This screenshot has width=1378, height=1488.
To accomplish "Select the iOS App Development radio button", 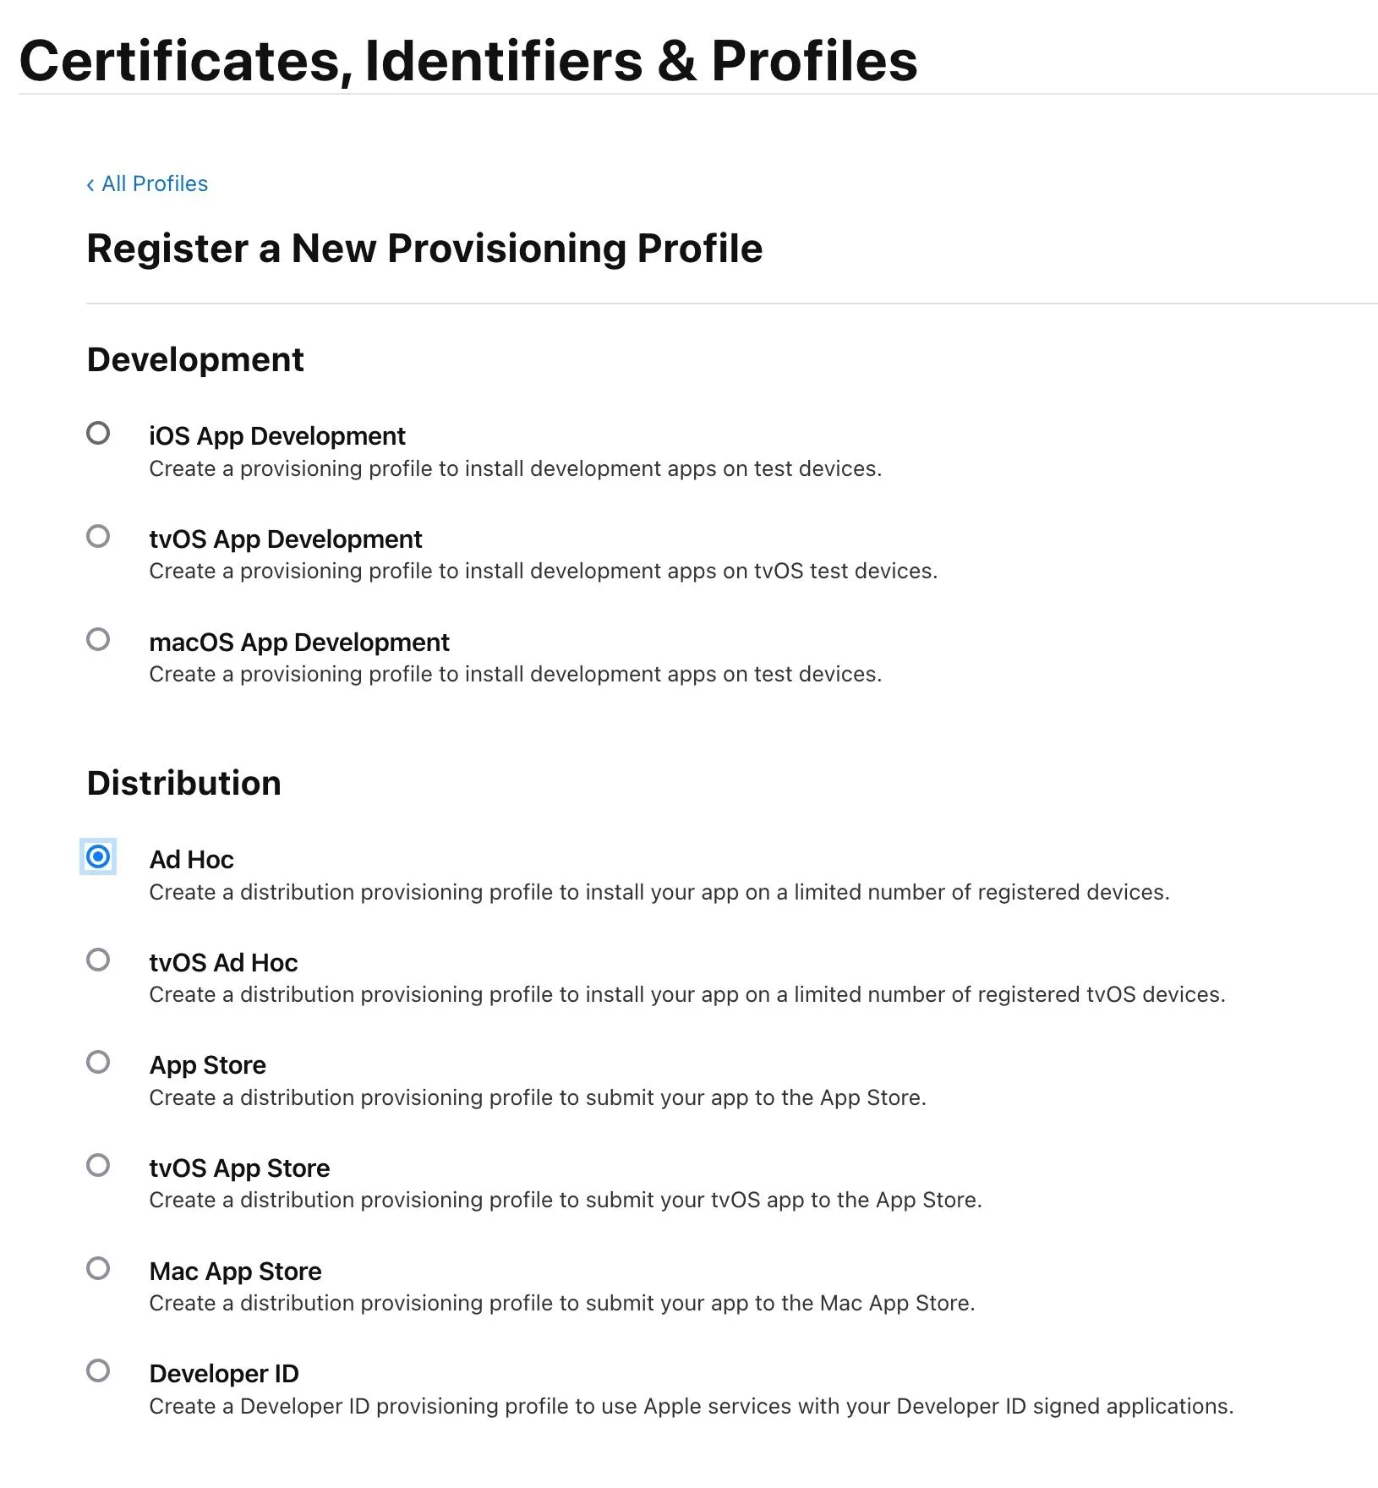I will coord(98,434).
